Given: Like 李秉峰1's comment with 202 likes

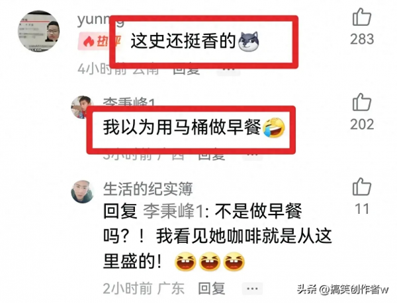Looking at the screenshot, I should [362, 102].
